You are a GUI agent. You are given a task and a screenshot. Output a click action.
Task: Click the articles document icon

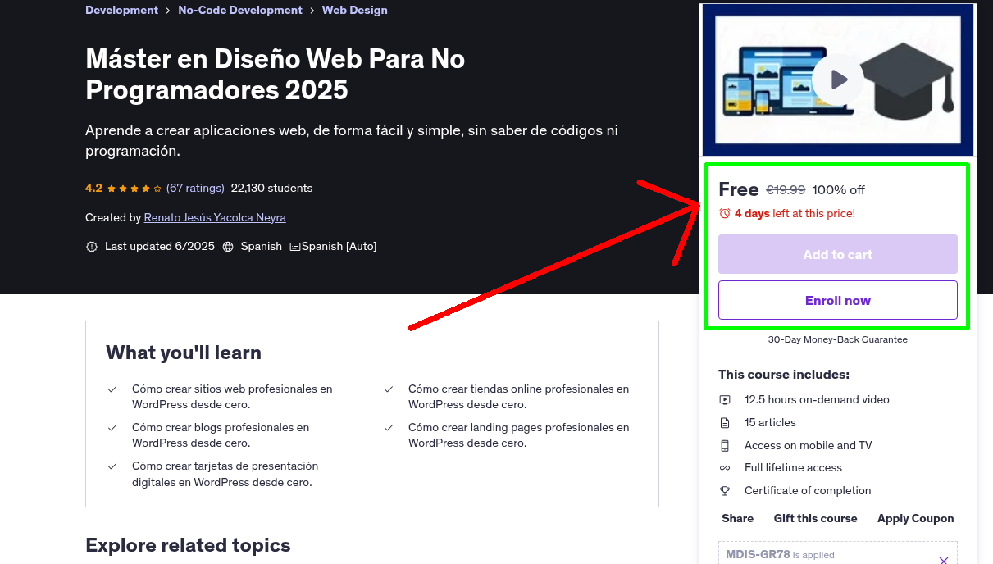tap(725, 423)
